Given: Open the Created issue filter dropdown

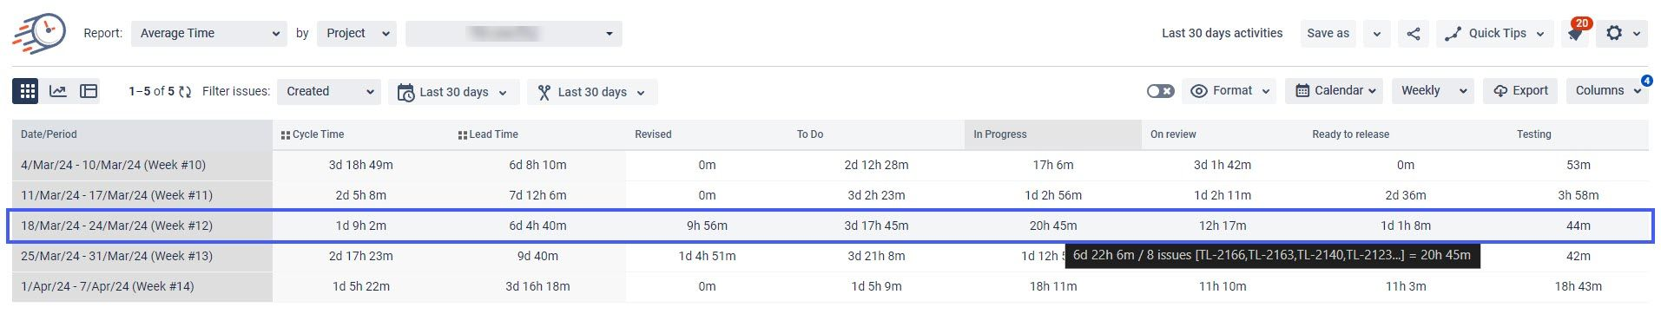Looking at the screenshot, I should tap(329, 92).
